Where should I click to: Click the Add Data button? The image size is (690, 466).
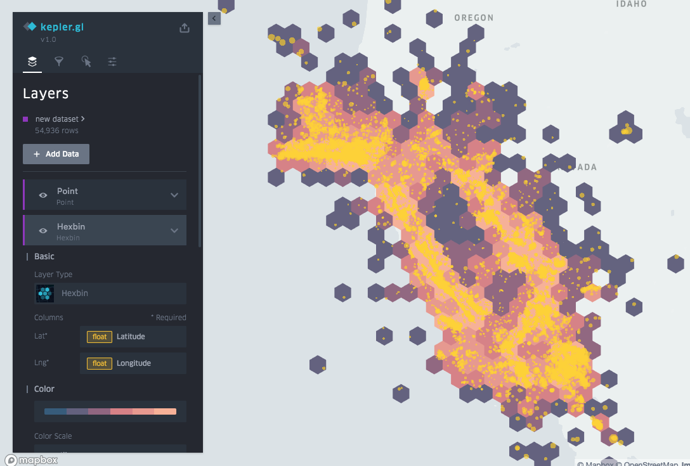[x=56, y=154]
